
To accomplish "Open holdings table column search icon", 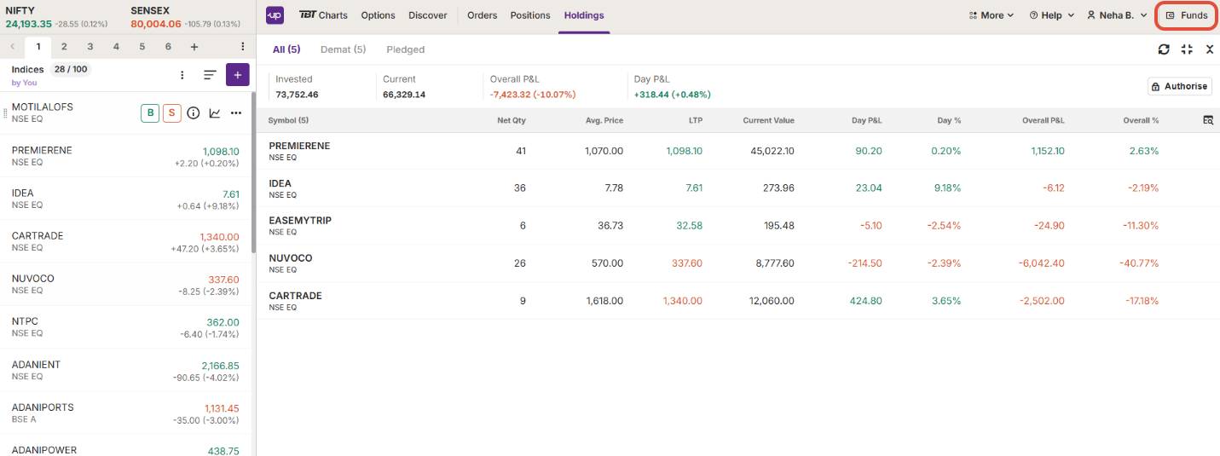I will [1208, 120].
